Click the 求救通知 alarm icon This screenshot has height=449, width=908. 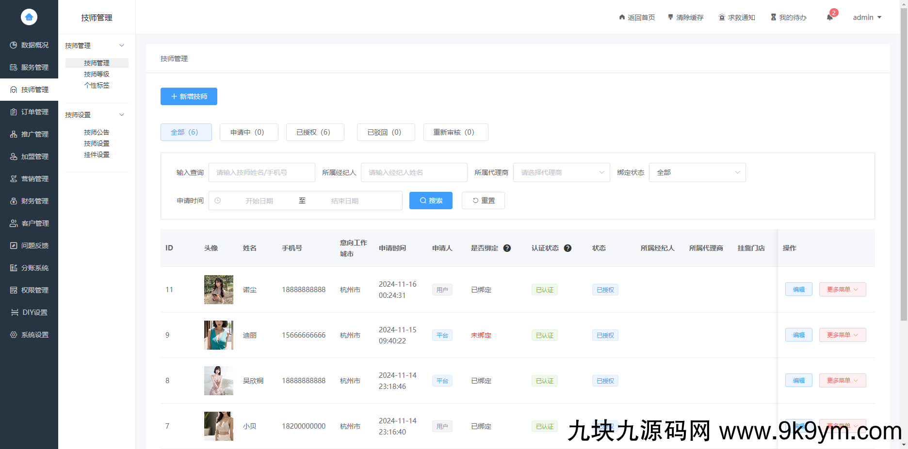736,17
